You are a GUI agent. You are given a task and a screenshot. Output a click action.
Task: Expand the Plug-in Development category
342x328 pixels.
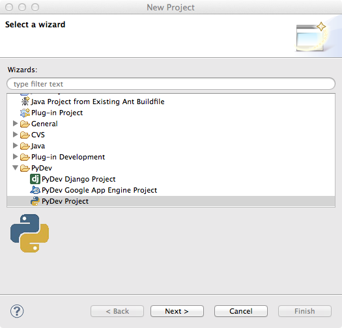15,157
